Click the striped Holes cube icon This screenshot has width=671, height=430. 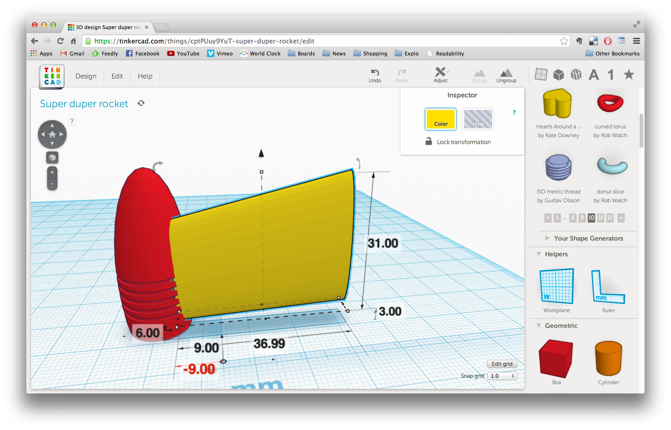point(576,75)
